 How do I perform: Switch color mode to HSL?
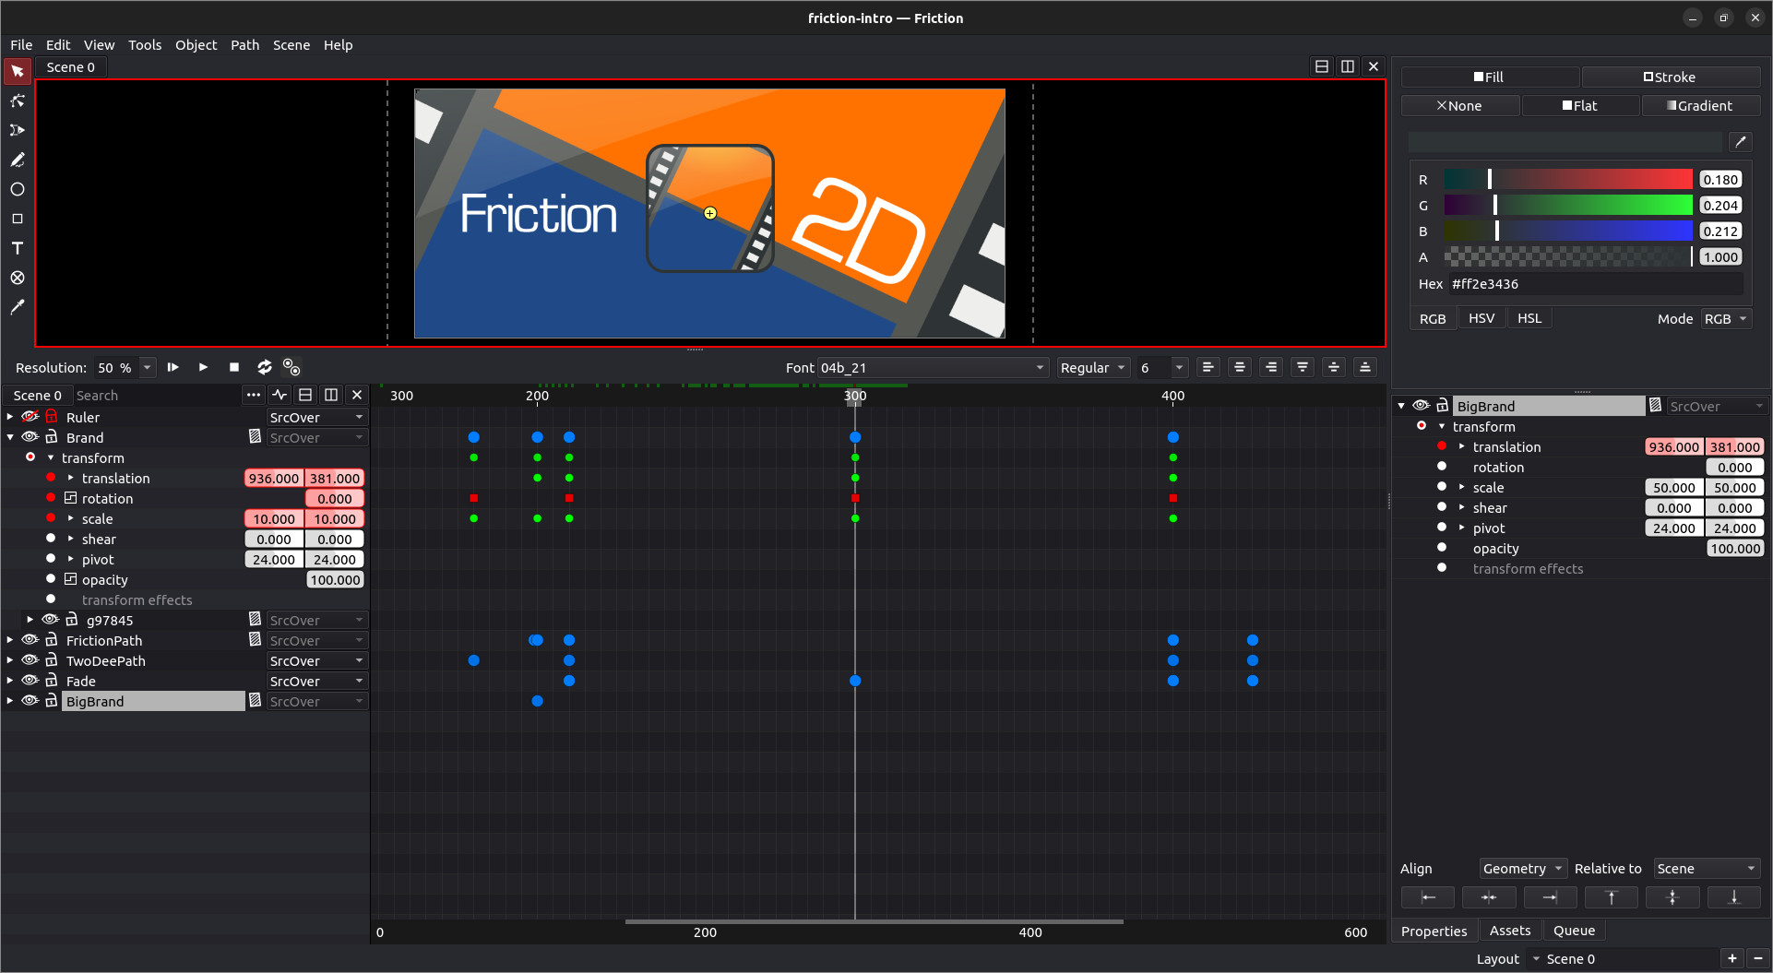(1529, 318)
